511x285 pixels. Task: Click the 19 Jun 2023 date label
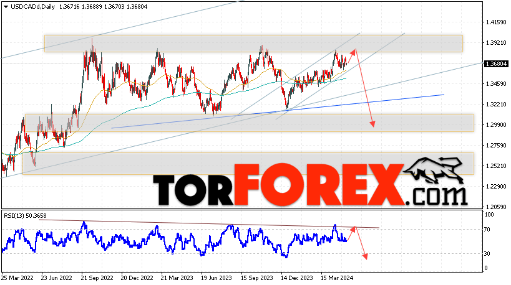pyautogui.click(x=217, y=278)
